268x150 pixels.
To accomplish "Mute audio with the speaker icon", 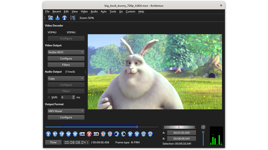I will (203, 127).
